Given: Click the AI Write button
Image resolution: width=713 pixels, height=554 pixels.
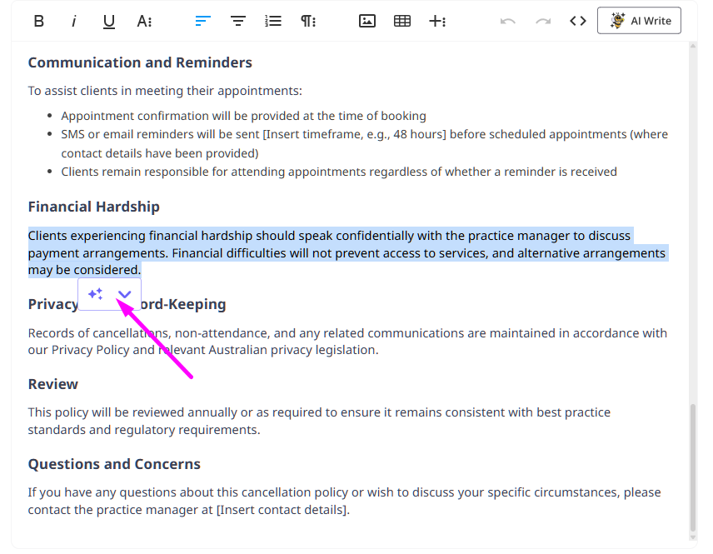Looking at the screenshot, I should [x=640, y=21].
